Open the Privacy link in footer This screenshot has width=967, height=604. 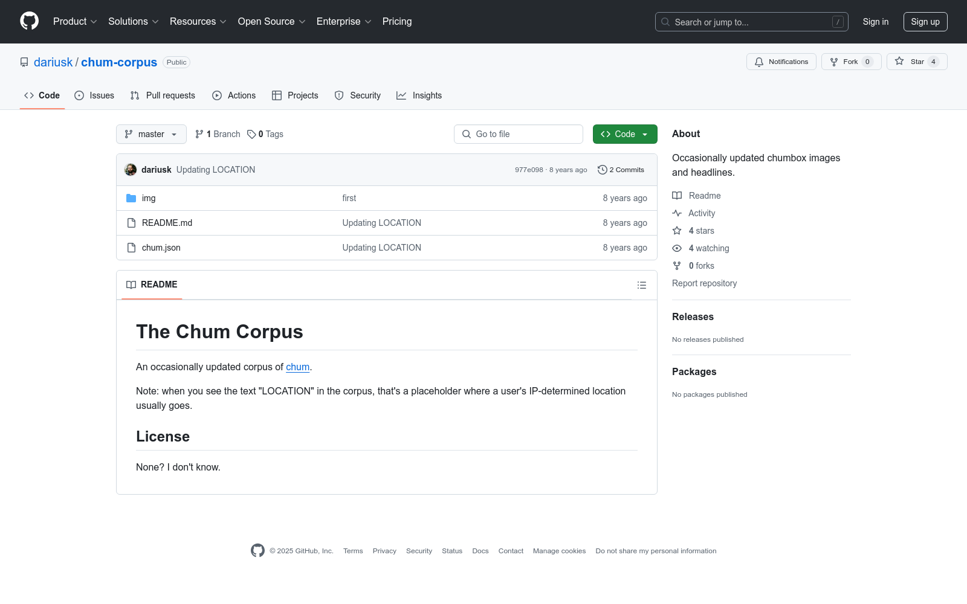[384, 551]
